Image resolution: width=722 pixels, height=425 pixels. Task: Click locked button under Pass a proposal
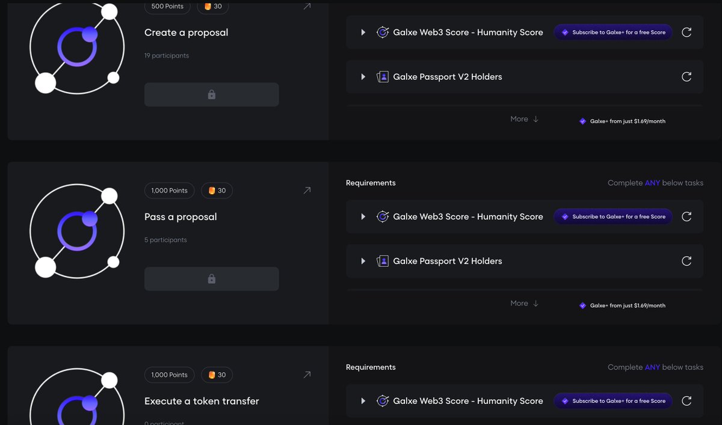coord(212,279)
